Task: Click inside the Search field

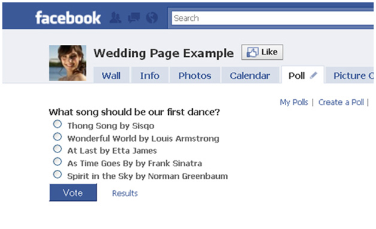Action: 272,18
